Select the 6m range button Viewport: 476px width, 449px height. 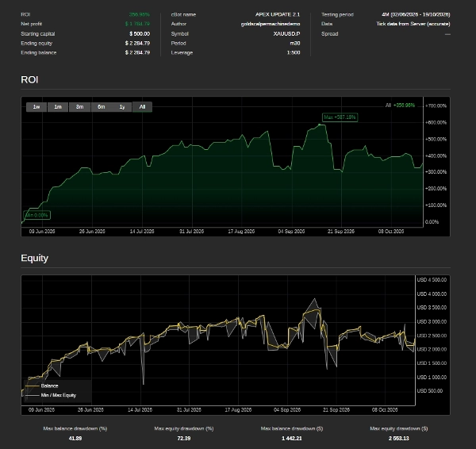tap(101, 107)
